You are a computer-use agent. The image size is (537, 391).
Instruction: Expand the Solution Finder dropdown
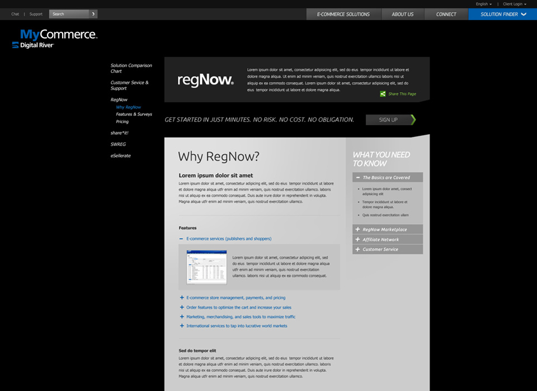click(503, 15)
